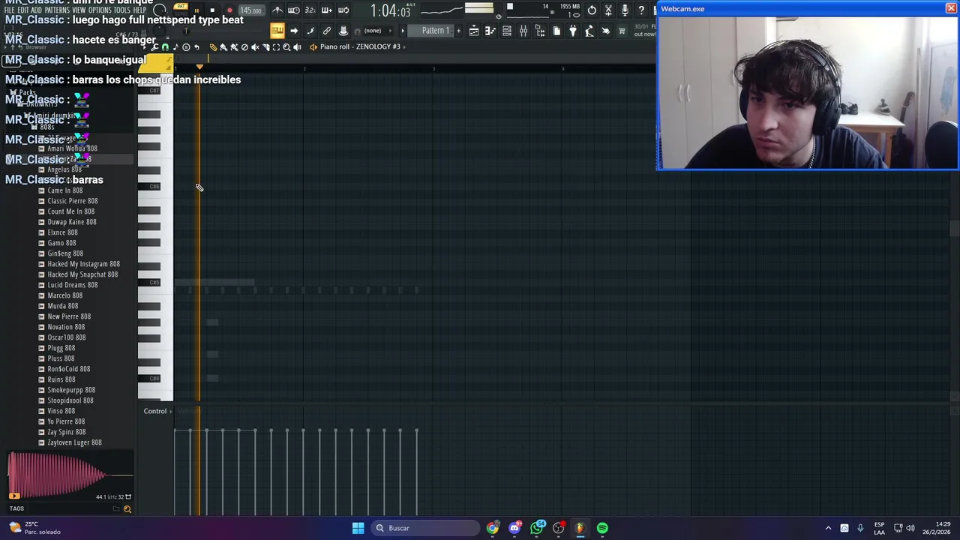Click the main pitch slider in toolbar

click(186, 31)
